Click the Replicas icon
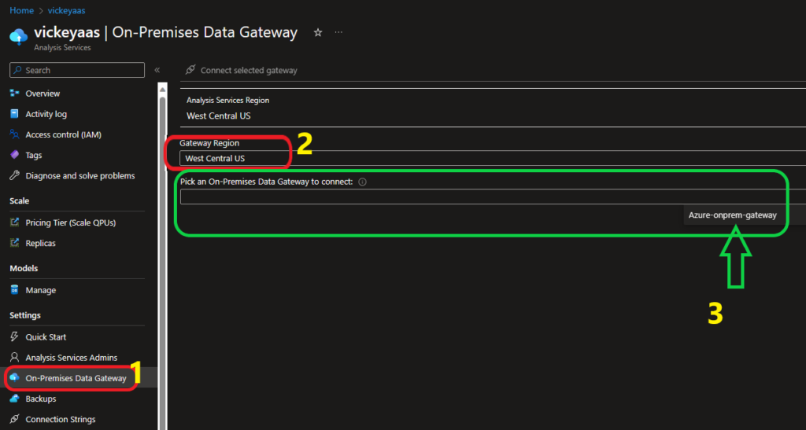 pos(14,243)
